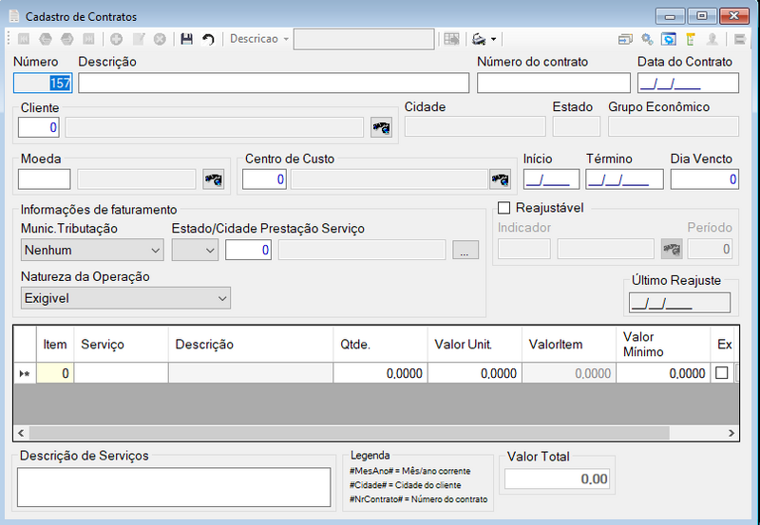This screenshot has height=525, width=760.
Task: Click the grid search icon after the search box
Action: click(451, 39)
